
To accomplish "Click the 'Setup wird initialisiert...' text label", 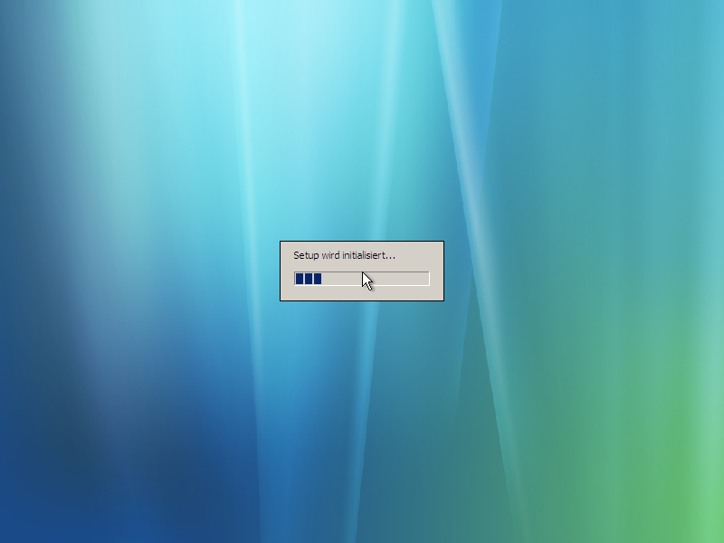I will pos(344,255).
